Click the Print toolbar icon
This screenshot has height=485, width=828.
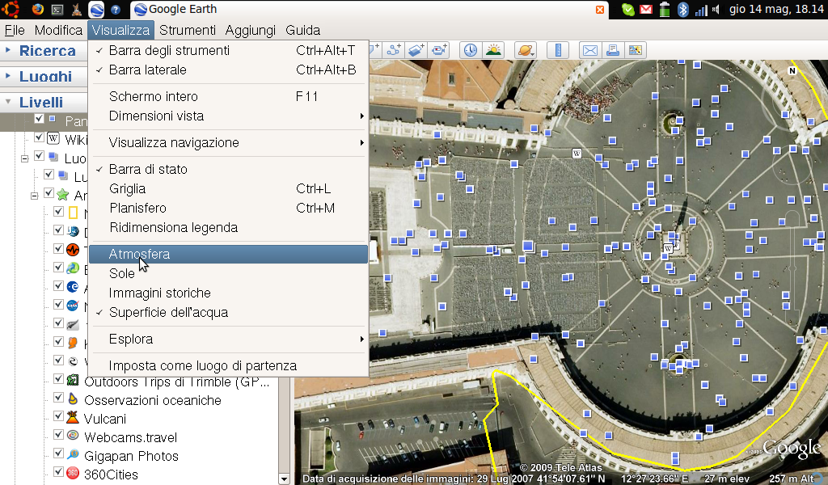pos(613,50)
